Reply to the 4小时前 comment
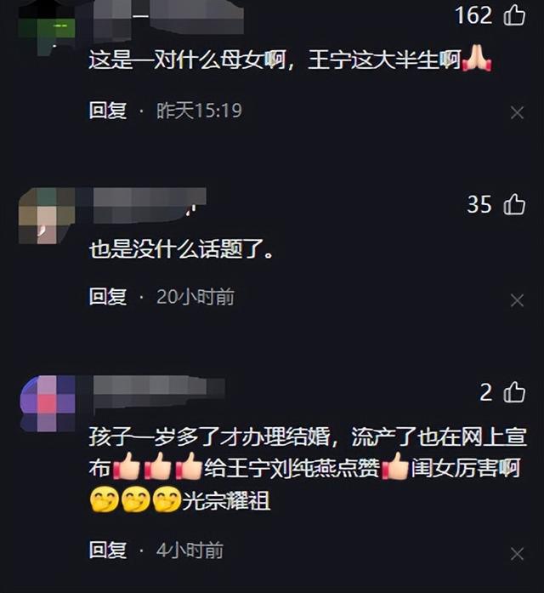The height and width of the screenshot is (593, 544). tap(108, 550)
